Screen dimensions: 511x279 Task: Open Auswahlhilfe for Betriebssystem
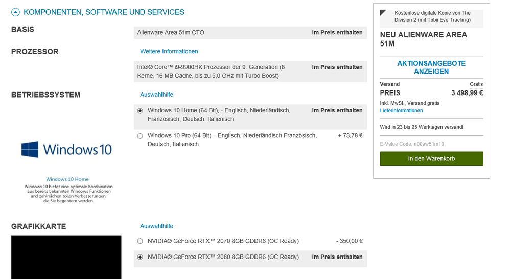click(156, 95)
